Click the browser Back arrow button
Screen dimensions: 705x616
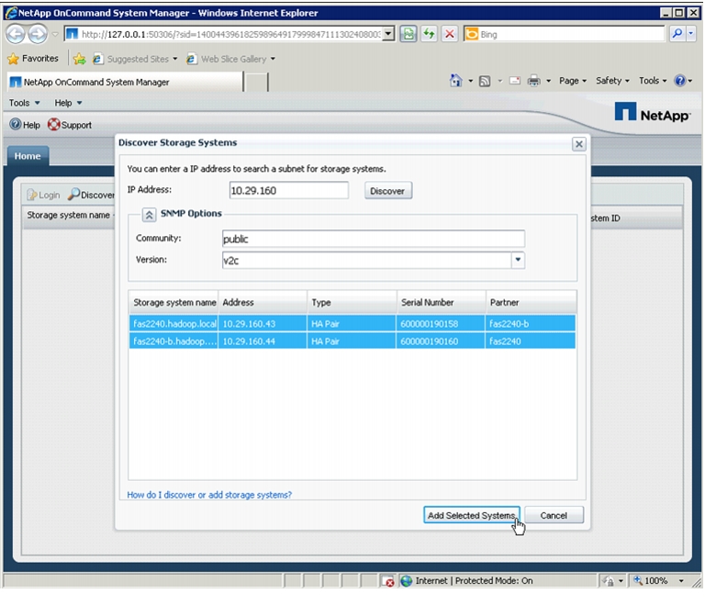(x=17, y=34)
